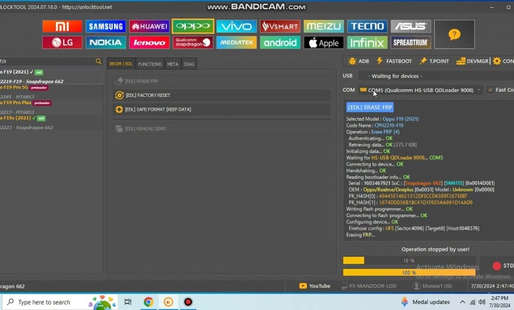Viewport: 514px width, 310px height.
Task: Switch to the DIAG tab
Action: pos(189,64)
